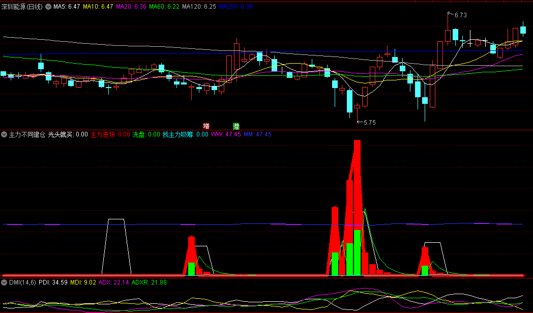This screenshot has height=313, width=533.
Task: Click the 主力不同建仓 indicator name
Action: pos(27,134)
